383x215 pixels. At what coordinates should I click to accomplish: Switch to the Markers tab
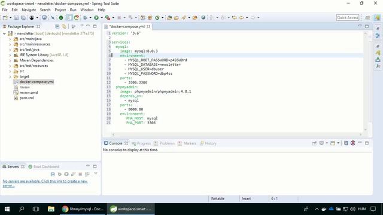[187, 143]
